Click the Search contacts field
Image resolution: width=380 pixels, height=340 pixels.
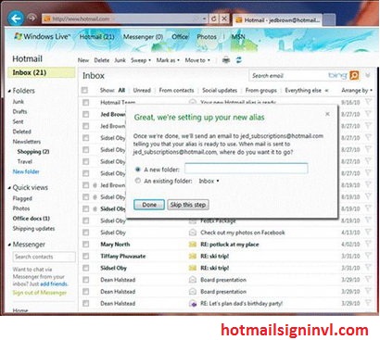(x=44, y=257)
